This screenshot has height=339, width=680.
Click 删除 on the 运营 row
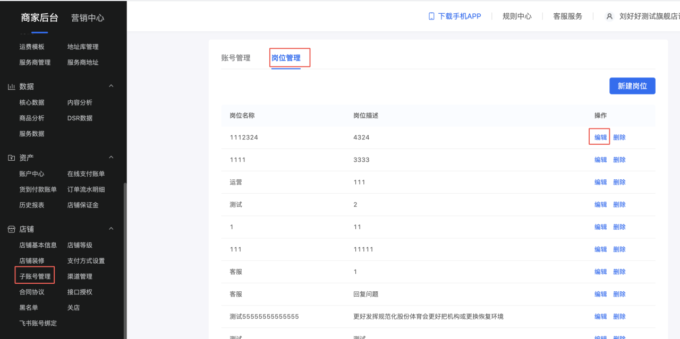pos(619,181)
